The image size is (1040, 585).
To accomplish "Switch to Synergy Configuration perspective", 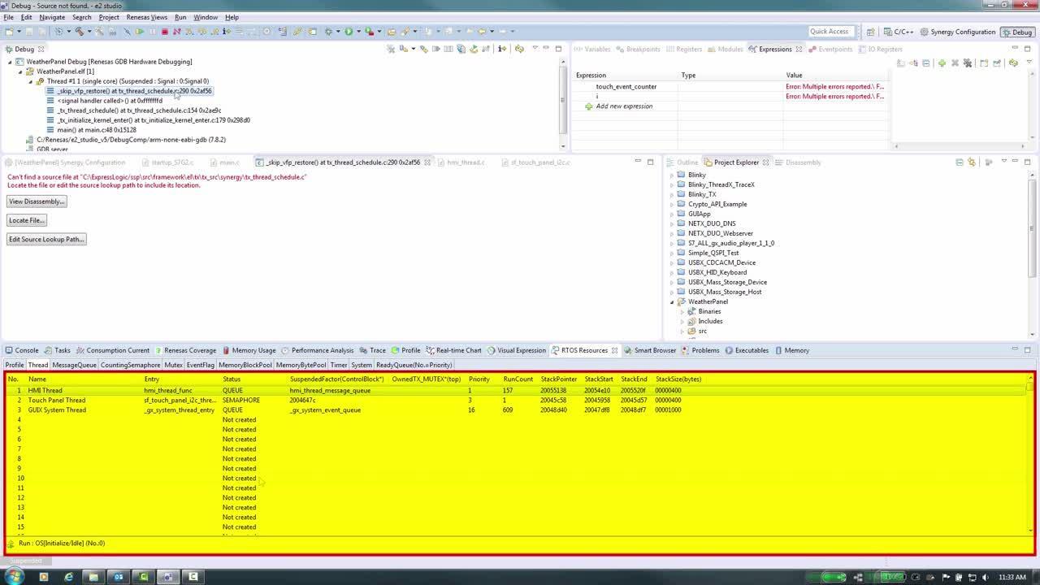I will [958, 32].
